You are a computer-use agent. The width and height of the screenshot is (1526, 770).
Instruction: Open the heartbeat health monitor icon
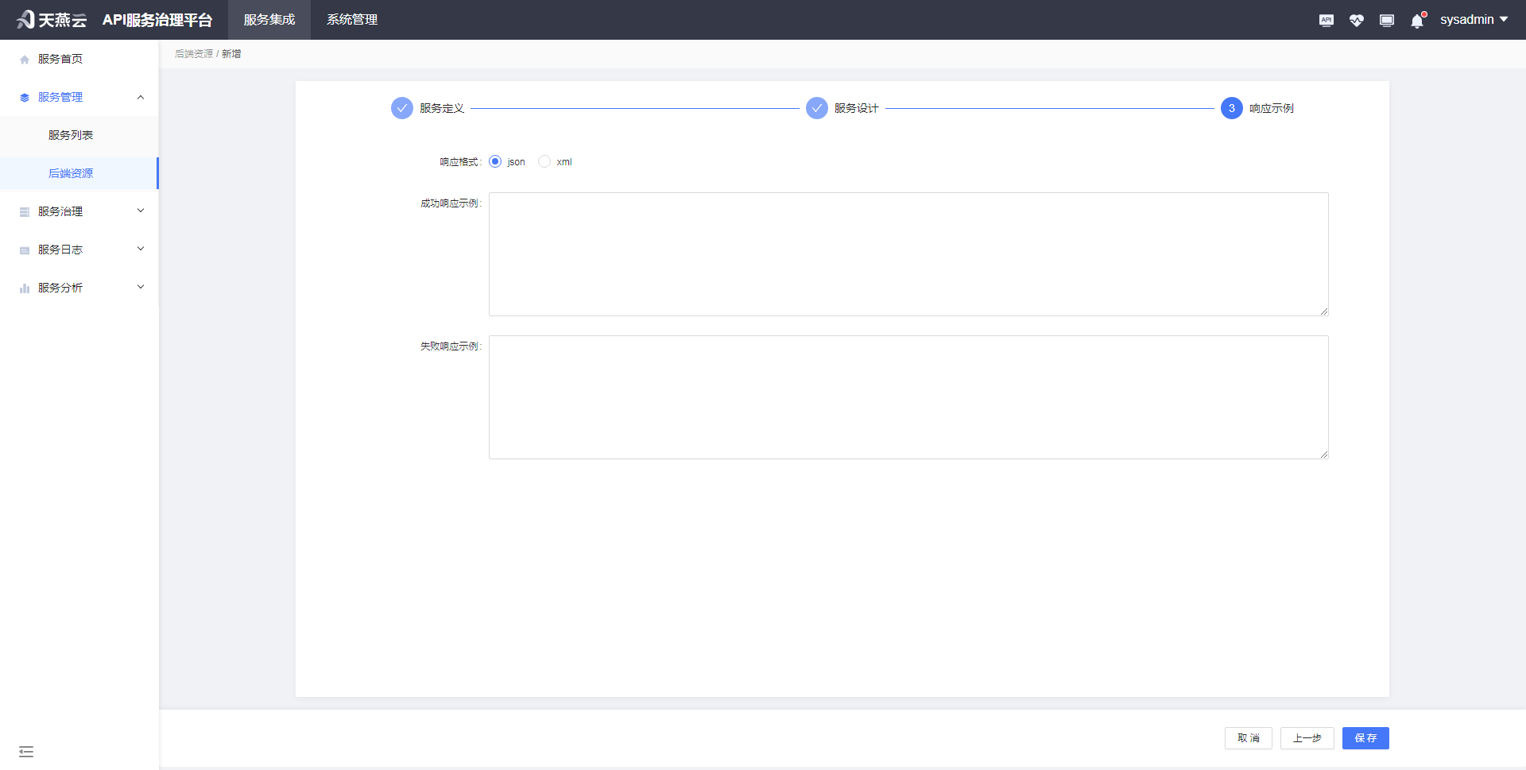(x=1356, y=20)
